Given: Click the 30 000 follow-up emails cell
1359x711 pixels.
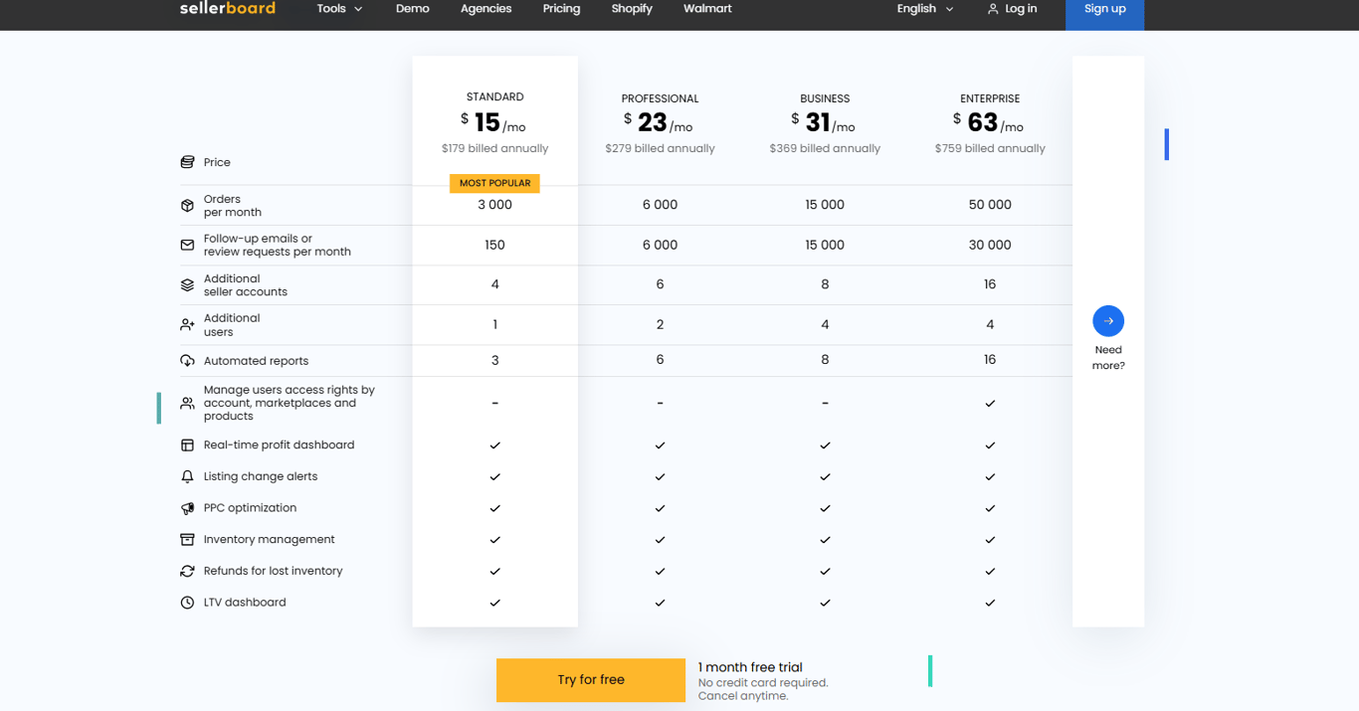Looking at the screenshot, I should pos(990,245).
